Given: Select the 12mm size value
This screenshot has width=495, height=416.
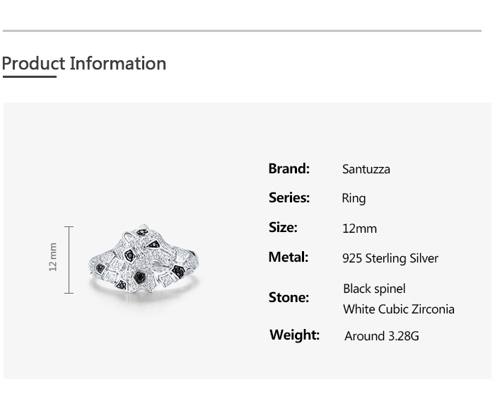Looking at the screenshot, I should click(359, 229).
